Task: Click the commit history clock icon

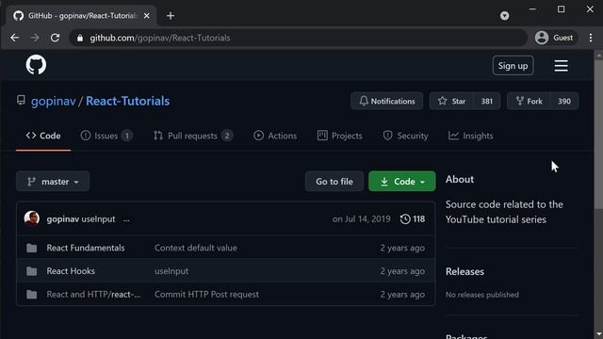Action: tap(405, 219)
